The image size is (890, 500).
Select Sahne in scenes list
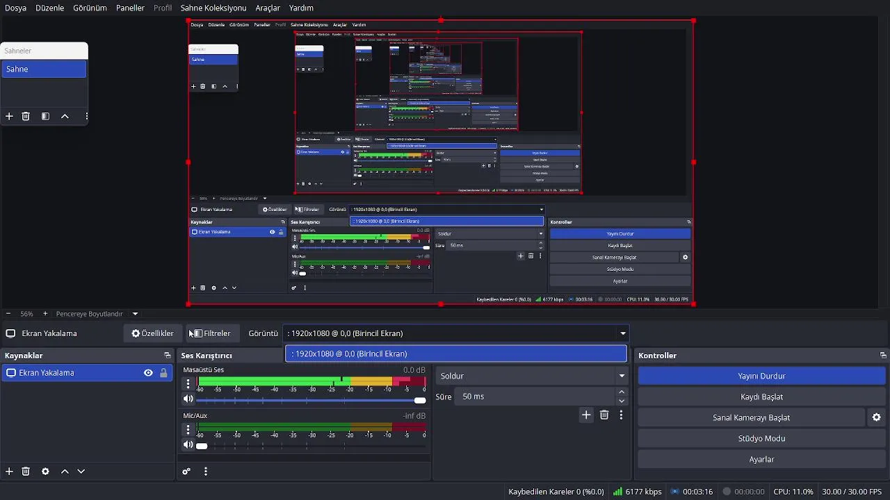pyautogui.click(x=44, y=69)
